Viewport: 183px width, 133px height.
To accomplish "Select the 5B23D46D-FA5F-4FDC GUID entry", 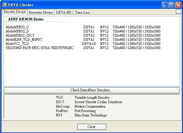I will point(83,48).
